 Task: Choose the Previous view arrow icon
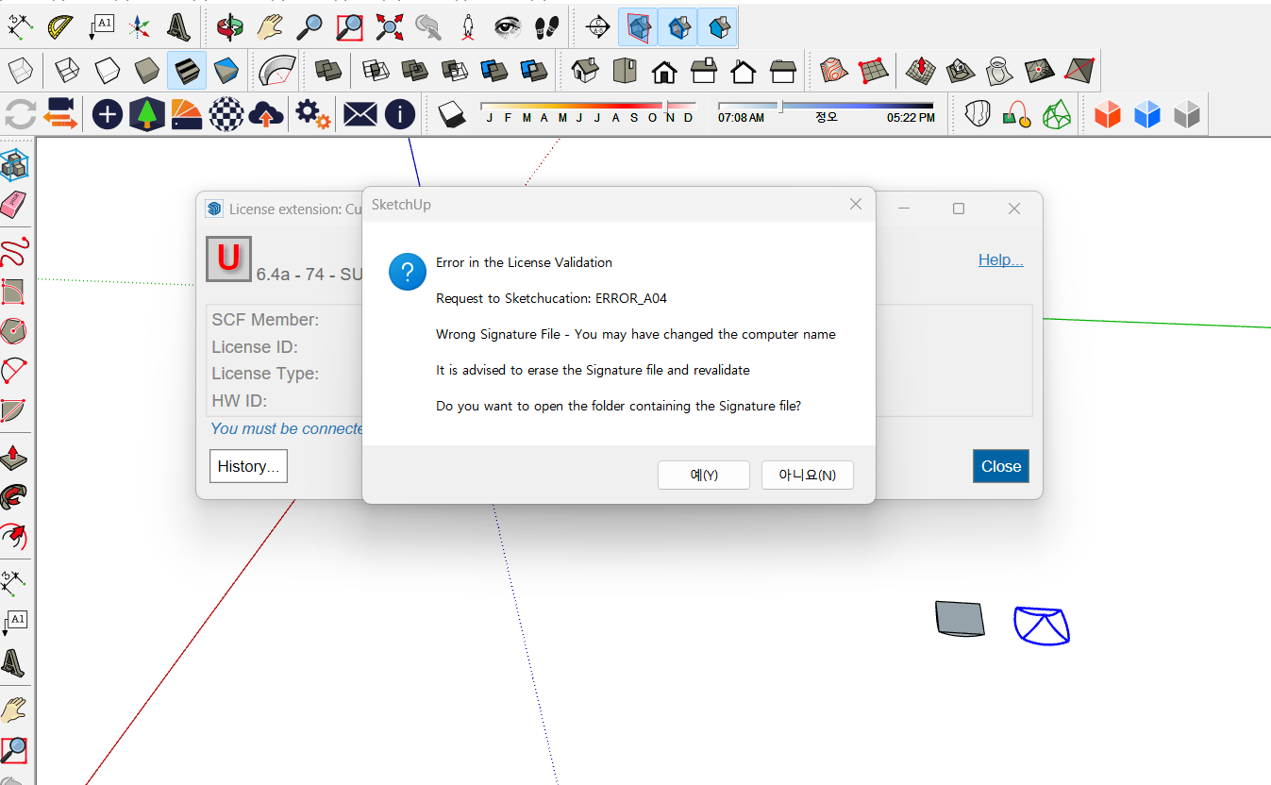(429, 26)
